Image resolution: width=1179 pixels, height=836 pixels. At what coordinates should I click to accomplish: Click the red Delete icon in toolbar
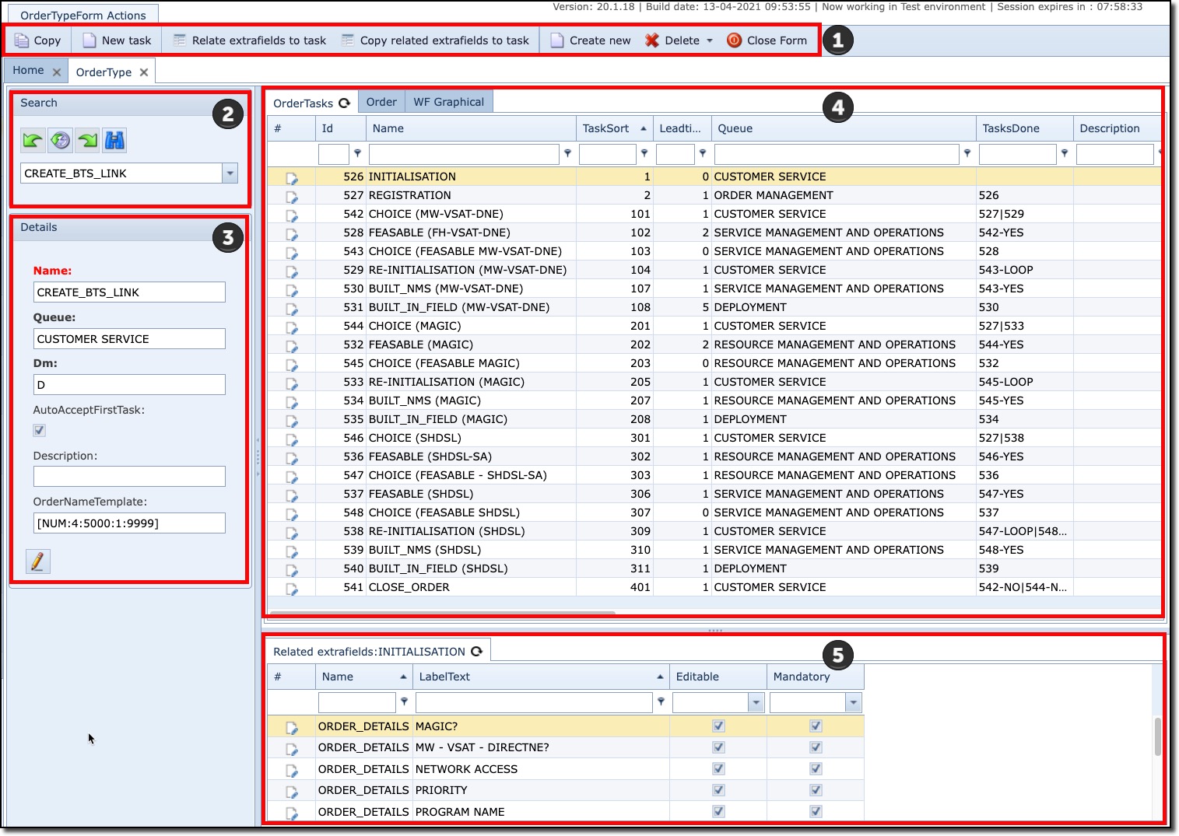coord(651,40)
